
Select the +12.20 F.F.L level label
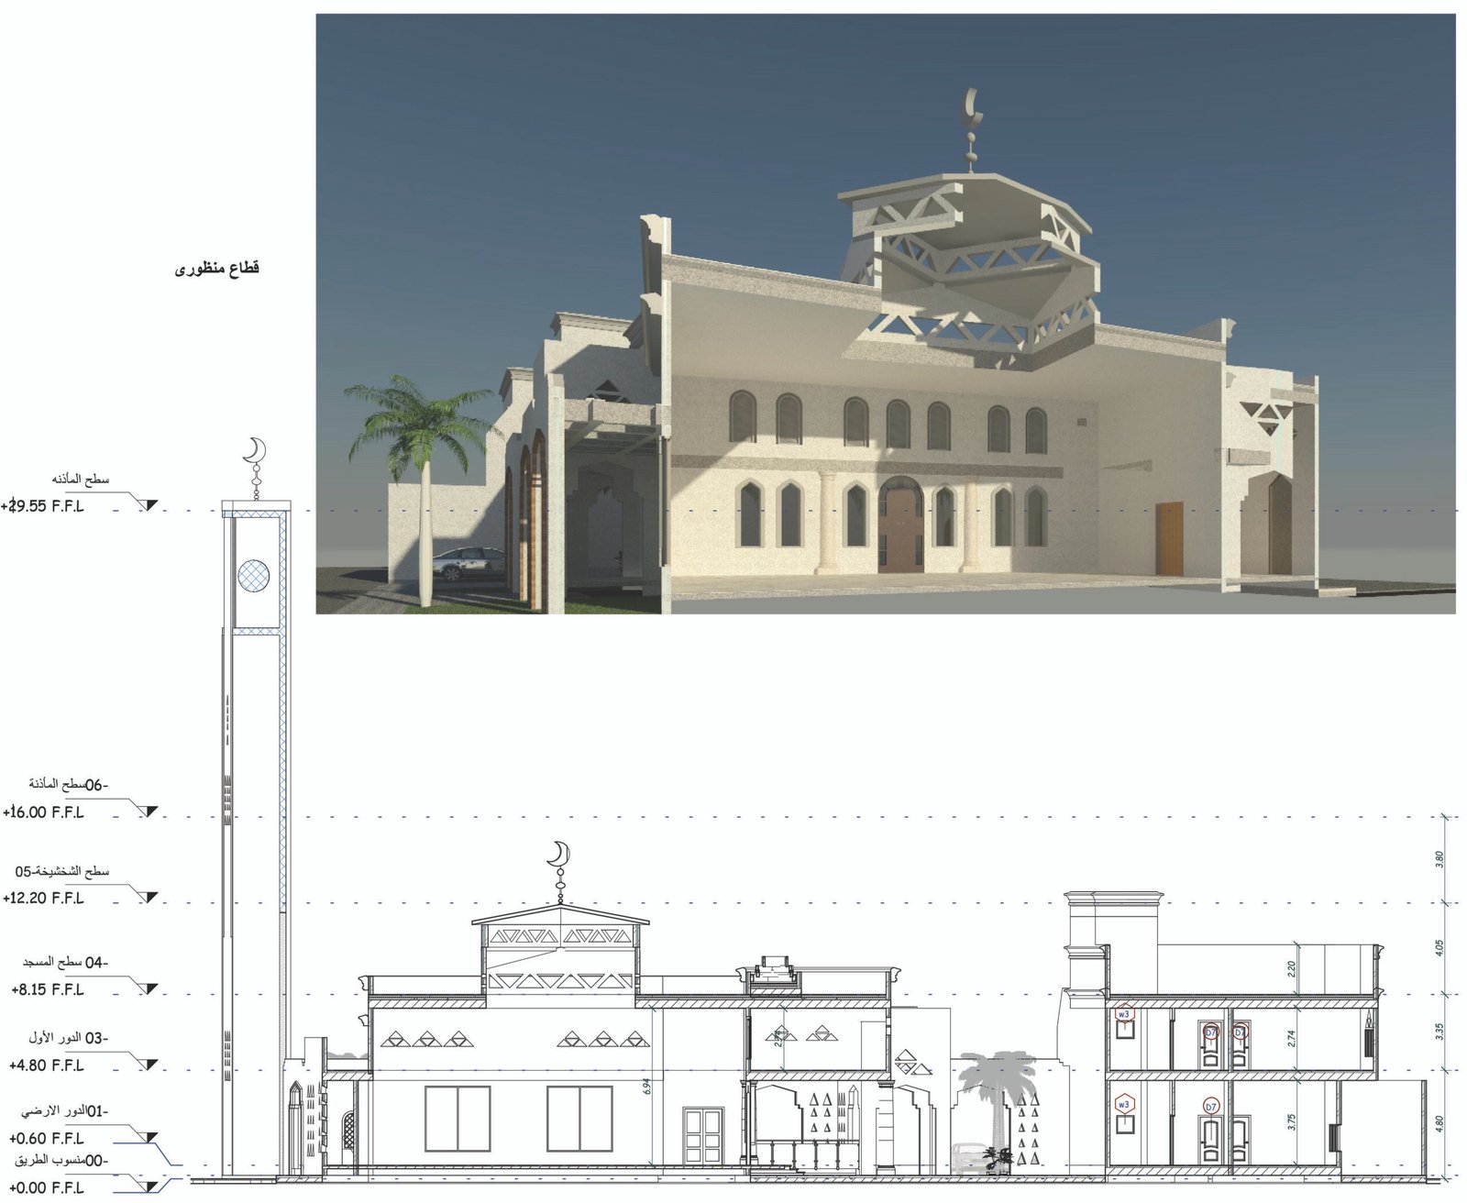tap(44, 899)
